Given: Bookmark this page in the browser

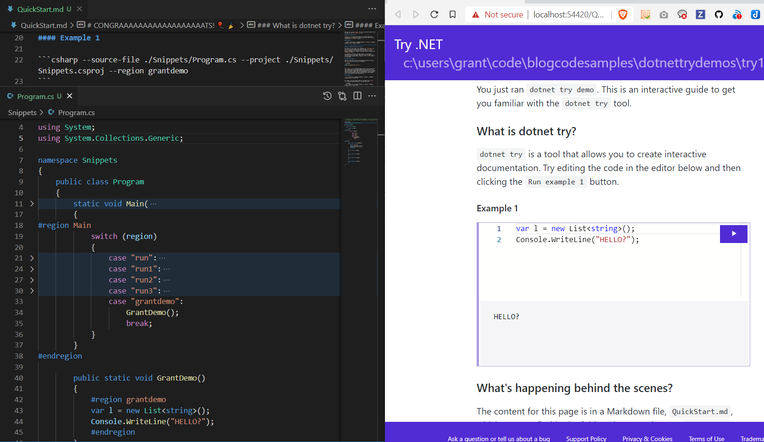Looking at the screenshot, I should point(452,14).
